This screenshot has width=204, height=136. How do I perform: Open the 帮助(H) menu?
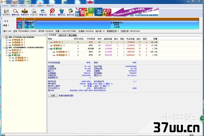tap(50, 6)
